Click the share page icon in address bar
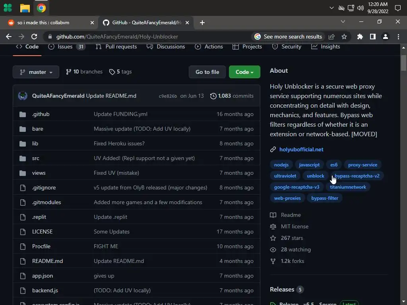The image size is (407, 305). [331, 37]
